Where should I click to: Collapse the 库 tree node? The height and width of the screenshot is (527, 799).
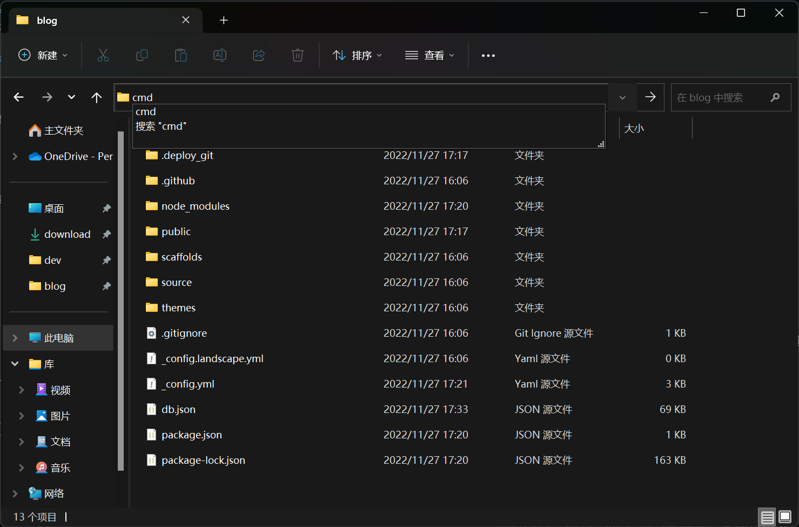click(15, 364)
